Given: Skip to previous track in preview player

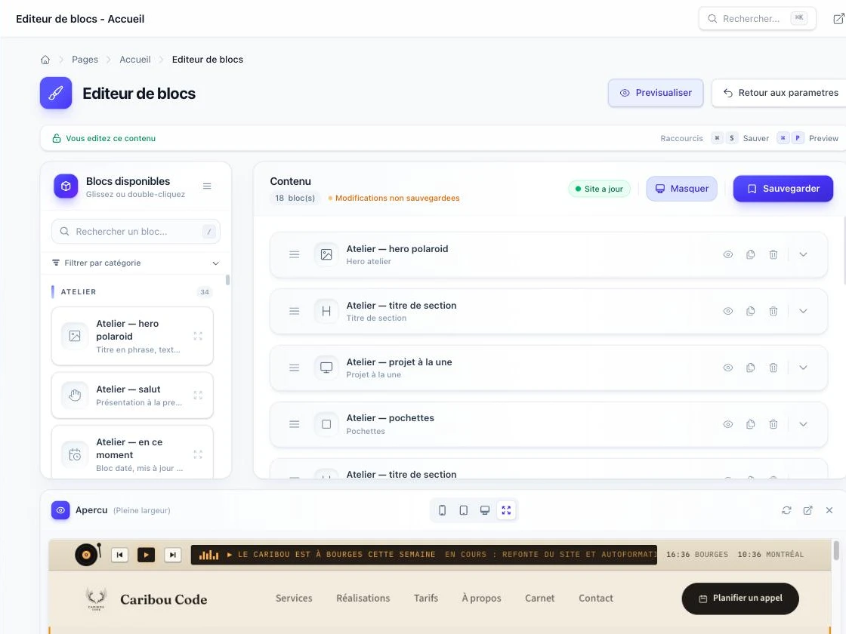Looking at the screenshot, I should click(x=120, y=555).
